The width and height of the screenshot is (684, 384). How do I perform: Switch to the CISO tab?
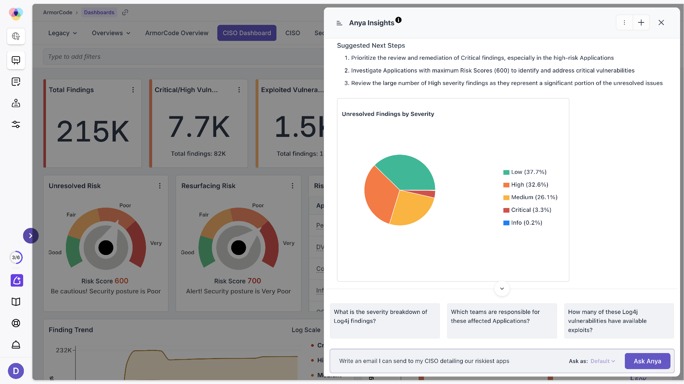pos(293,33)
